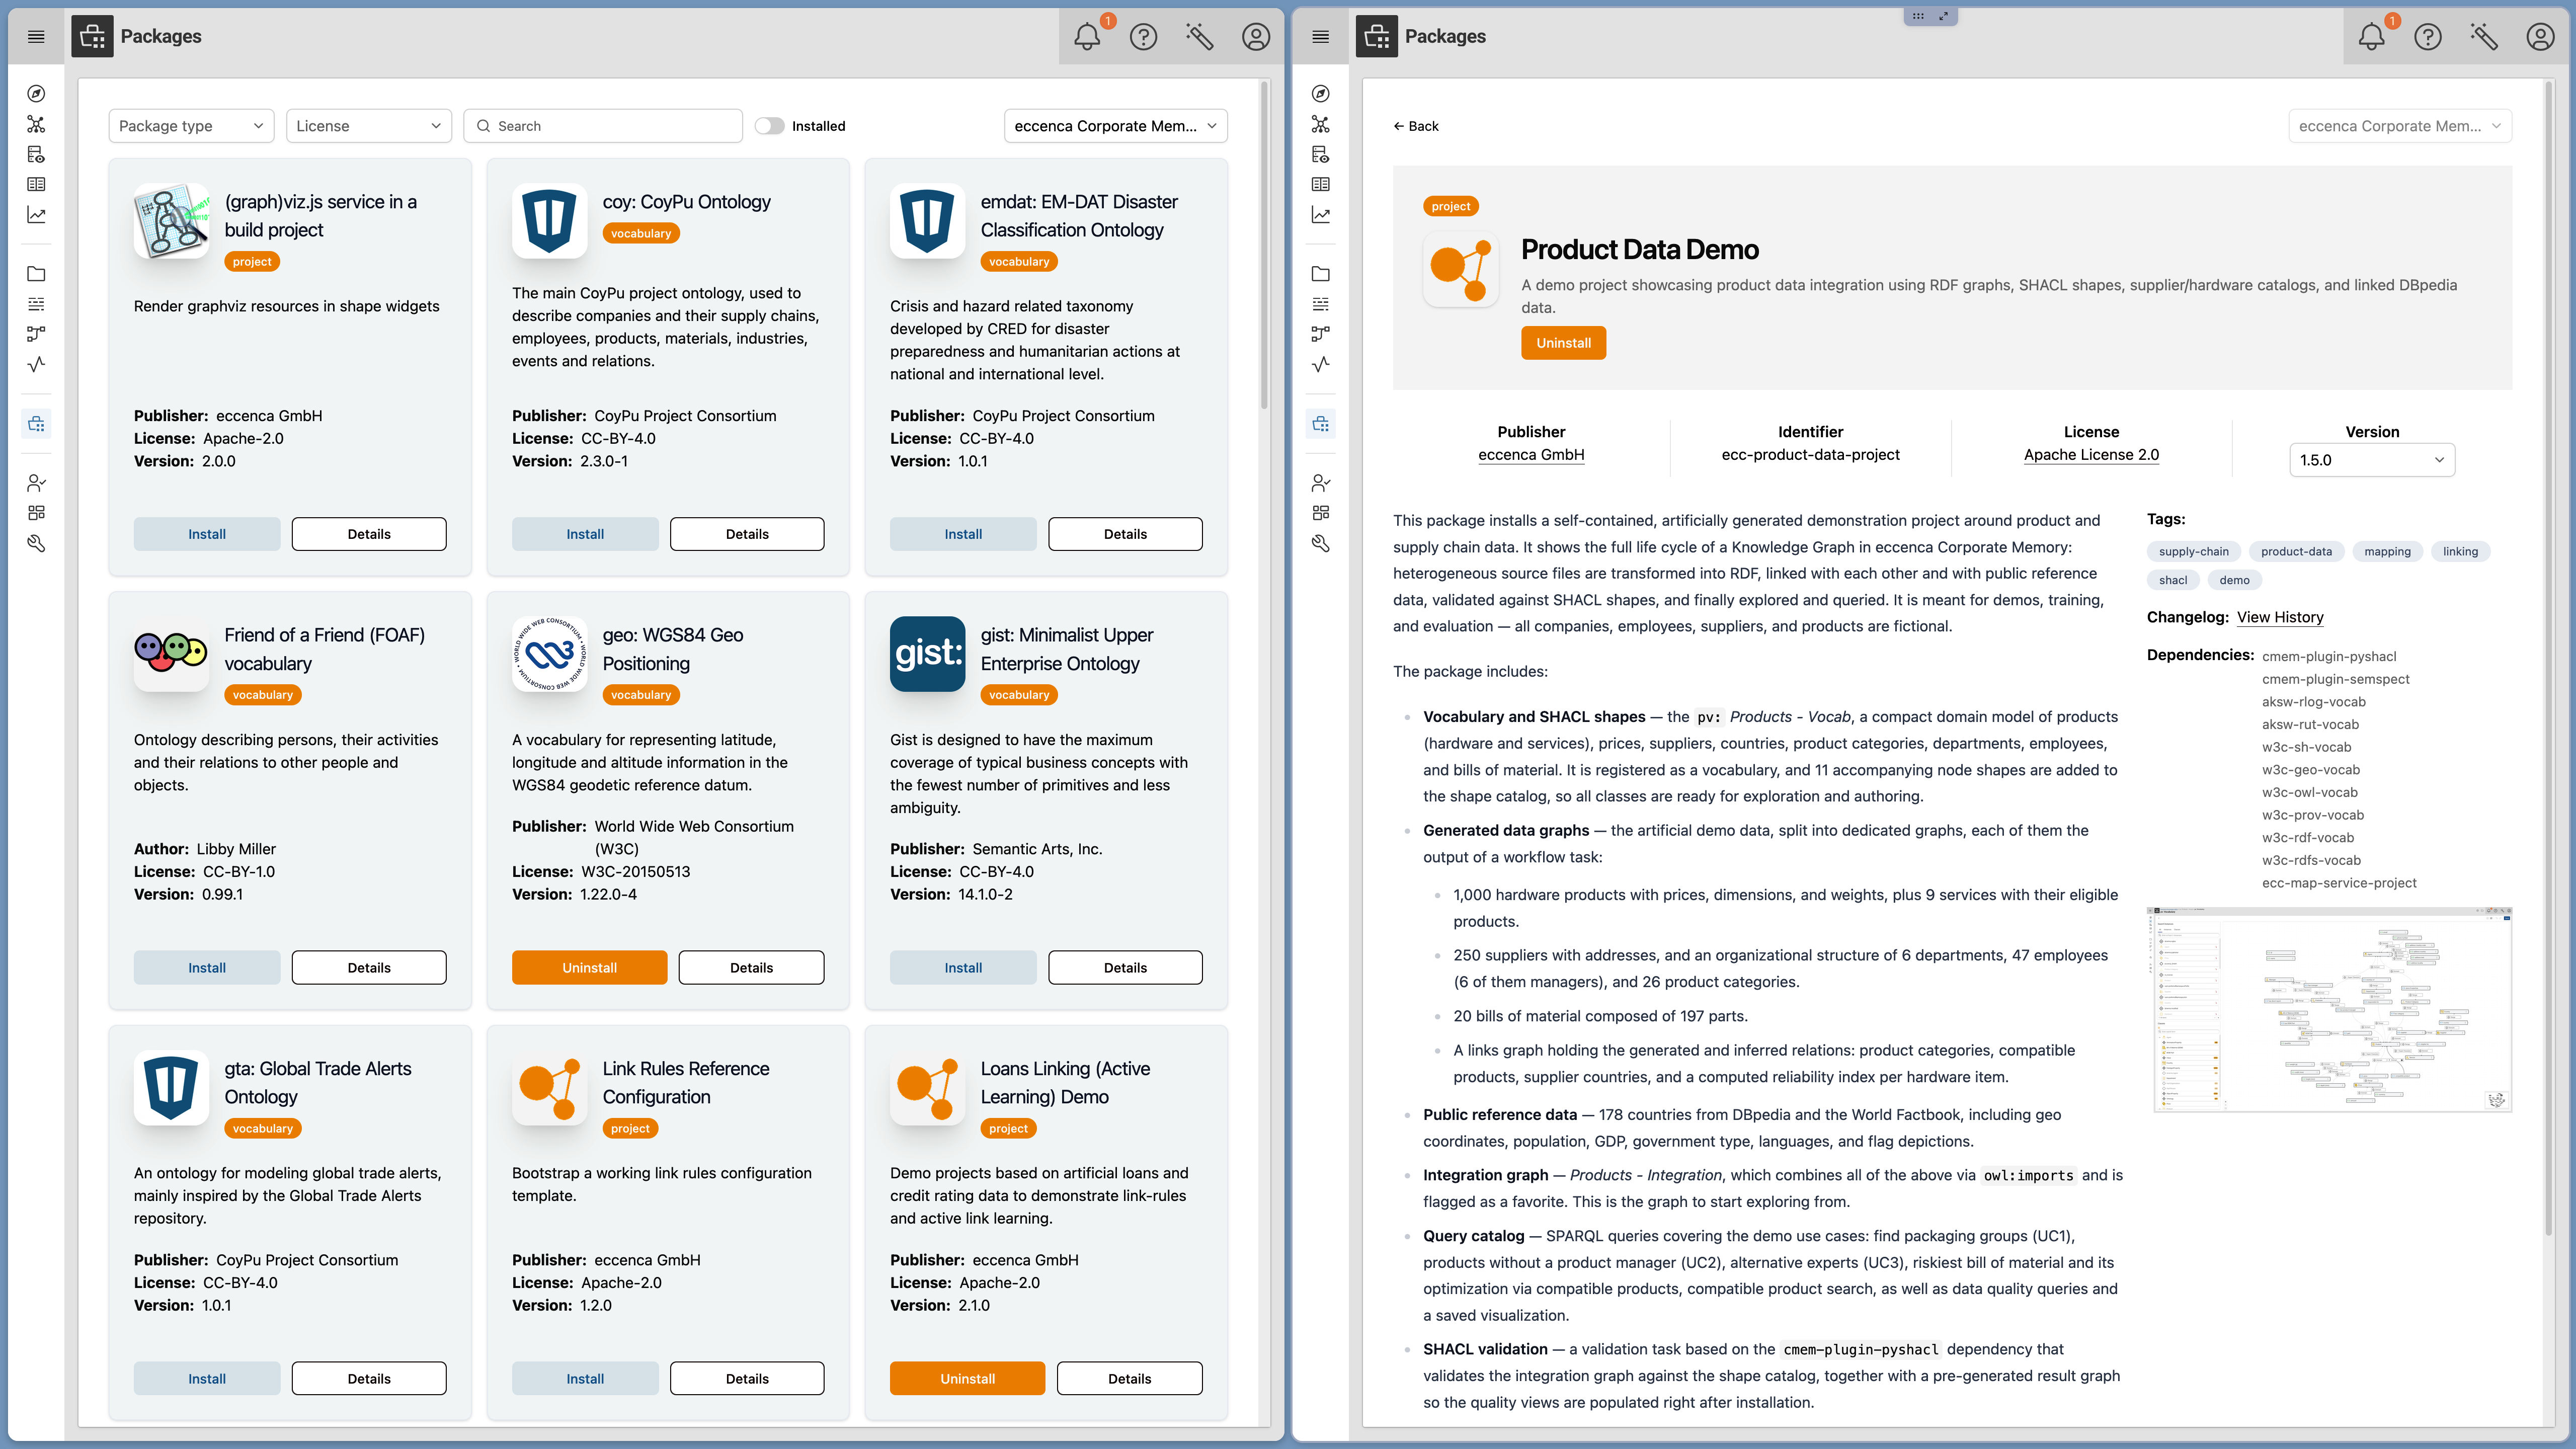Install the emdat EM-DAT Disaster Classification Ontology
The image size is (2576, 1449).
point(963,534)
